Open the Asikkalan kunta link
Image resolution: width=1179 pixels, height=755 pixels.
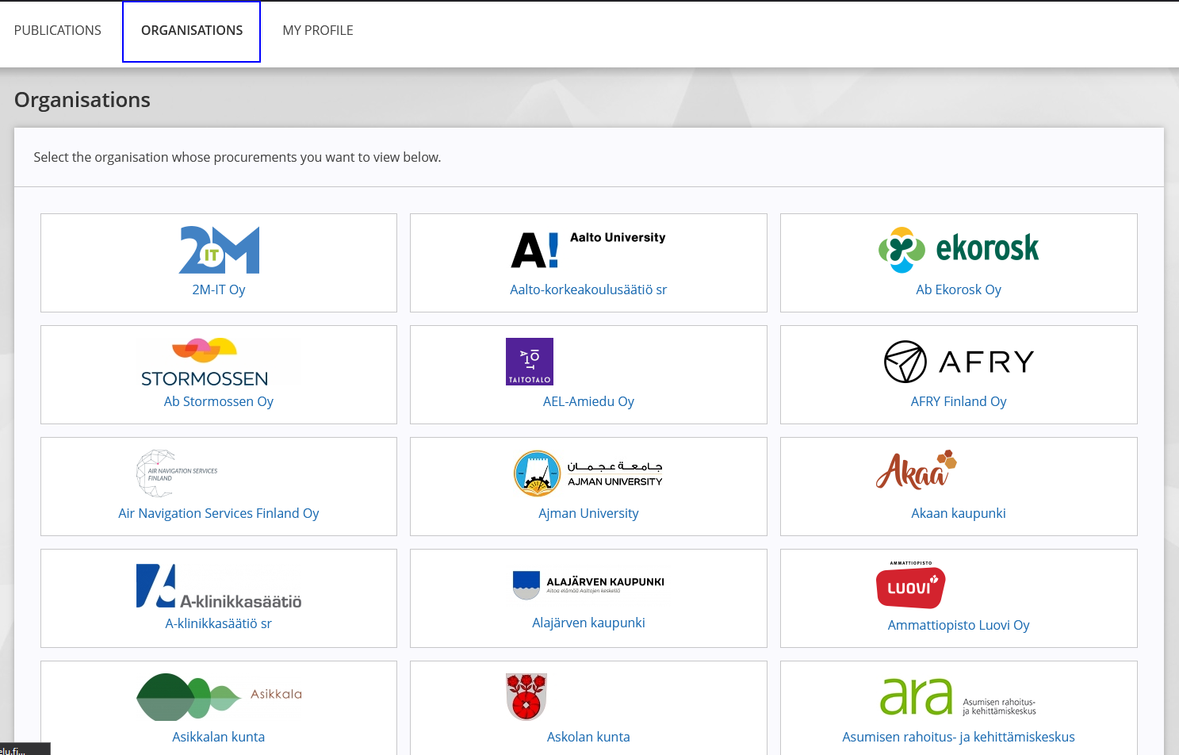tap(219, 737)
